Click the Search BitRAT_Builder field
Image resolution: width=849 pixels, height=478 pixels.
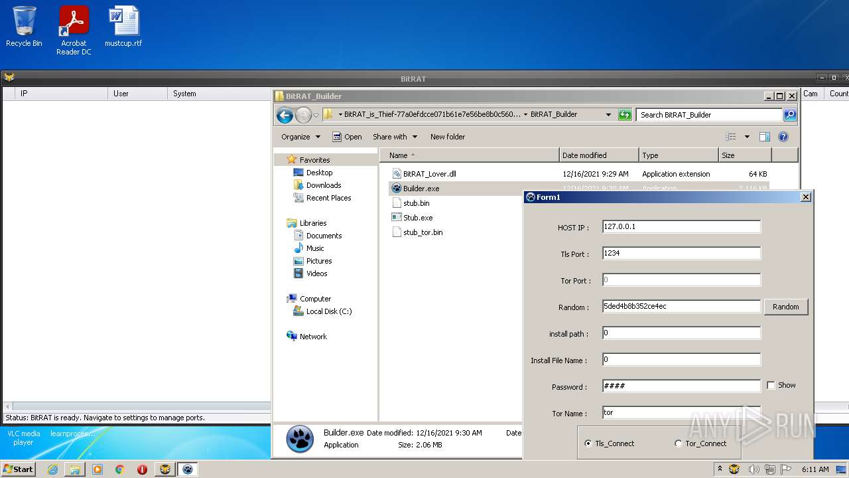[709, 115]
